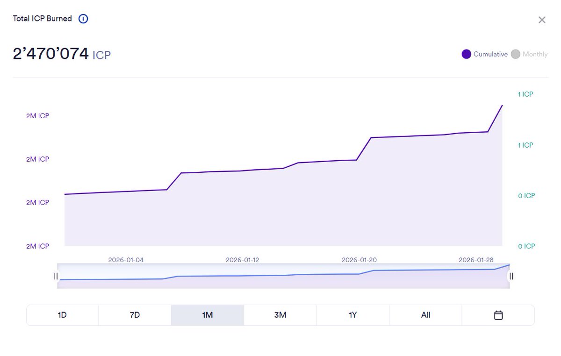Viewport: 561px width, 356px height.
Task: Toggle the Cumulative series visibility
Action: [x=484, y=54]
